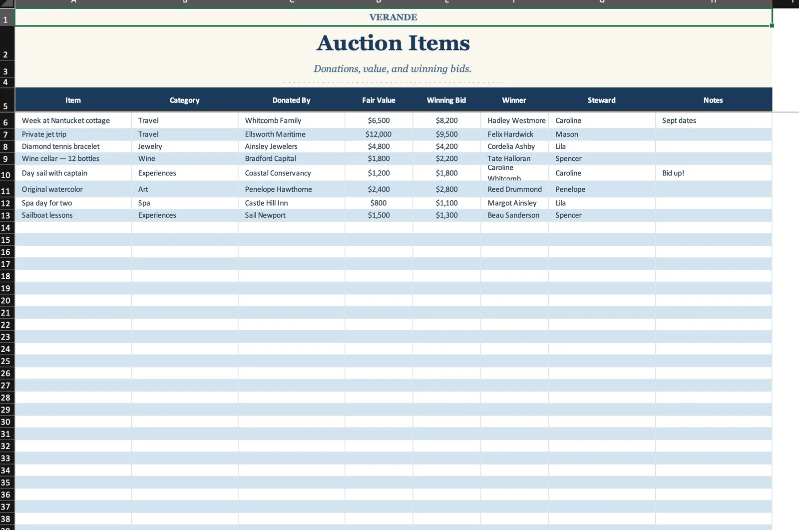The width and height of the screenshot is (799, 530).
Task: Select row 13 via its row header
Action: [7, 215]
